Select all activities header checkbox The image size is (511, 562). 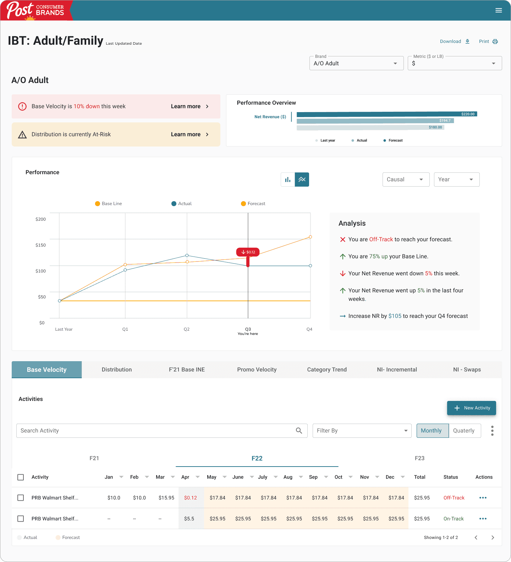point(21,477)
